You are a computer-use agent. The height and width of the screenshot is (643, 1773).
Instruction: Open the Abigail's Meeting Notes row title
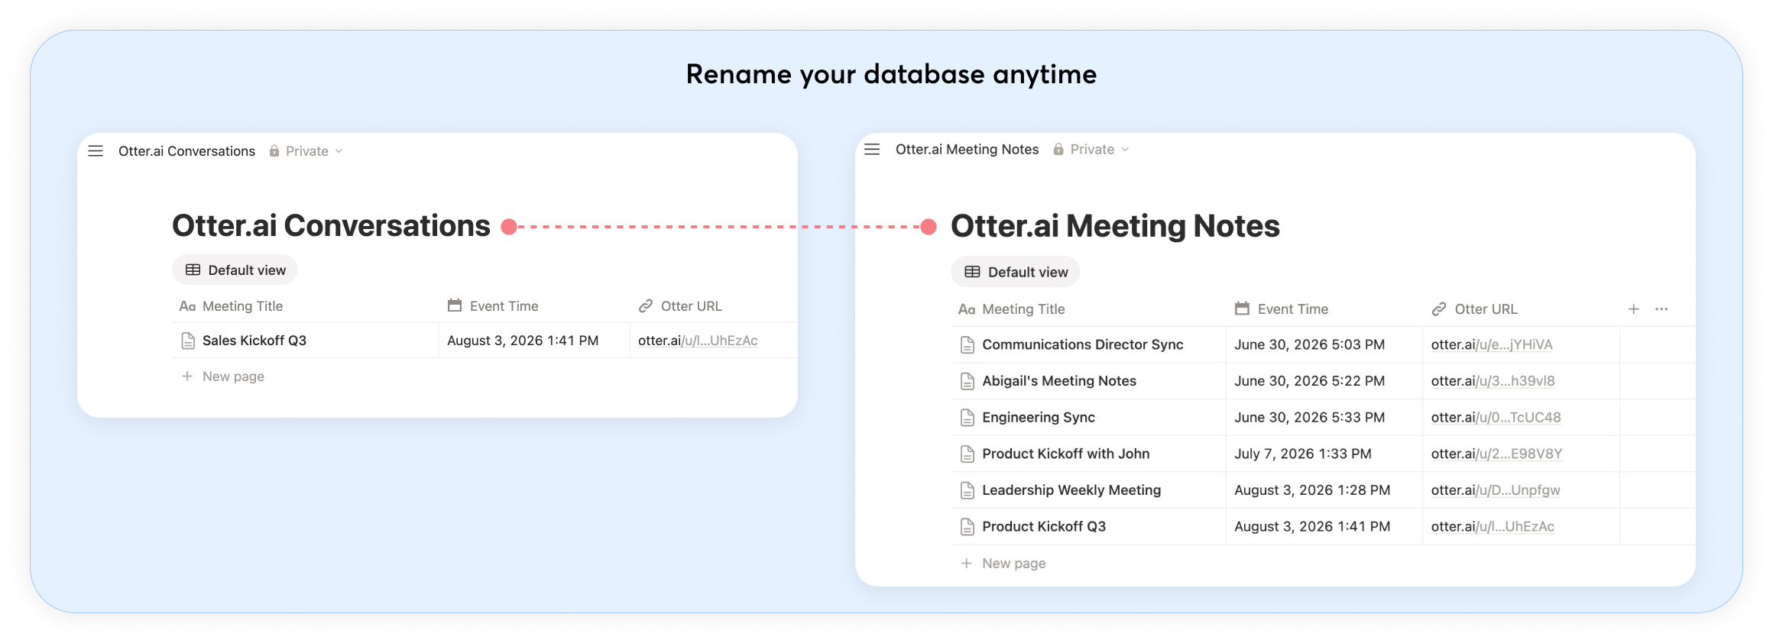click(1059, 381)
